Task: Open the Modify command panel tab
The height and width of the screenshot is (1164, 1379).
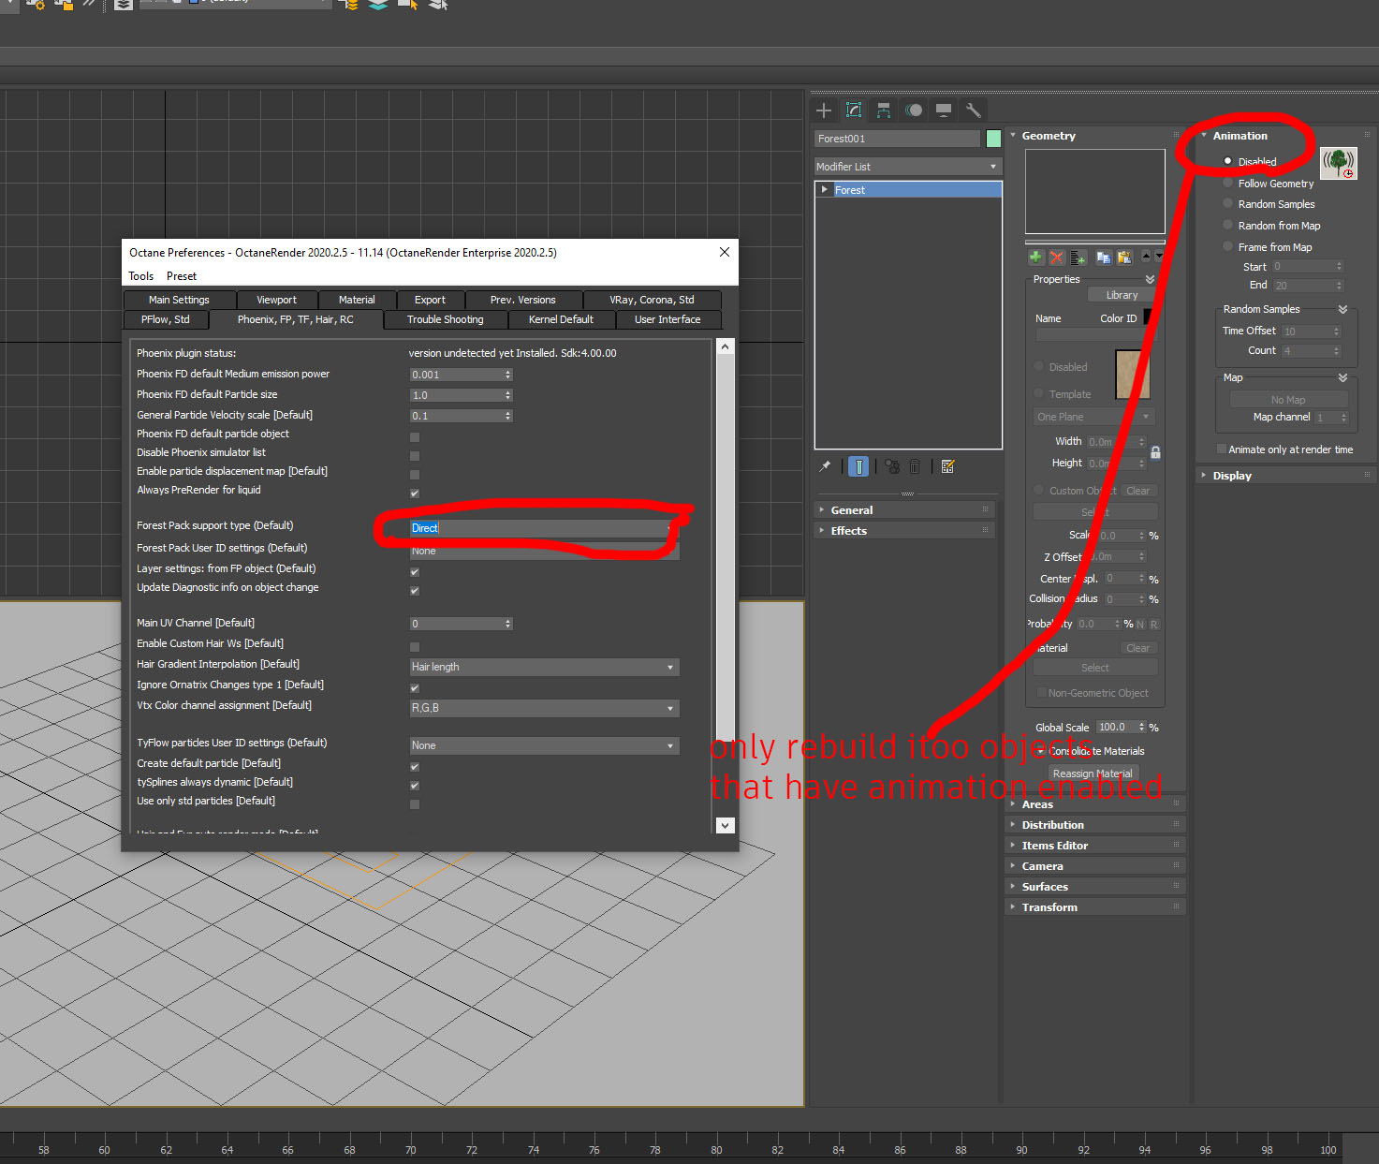Action: [x=854, y=111]
